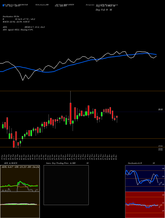Click the 'Stochastics: 33.34' reading
165x218 pixels.
pyautogui.click(x=11, y=17)
